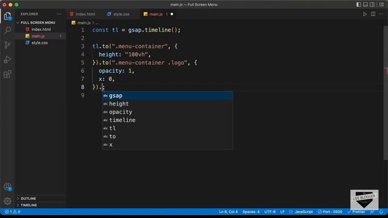Open style.css in the file explorer

click(x=39, y=42)
